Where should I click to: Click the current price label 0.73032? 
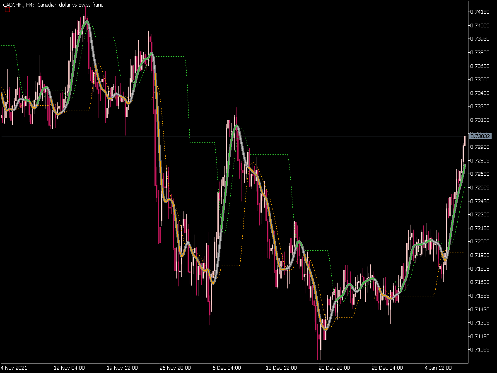click(481, 136)
